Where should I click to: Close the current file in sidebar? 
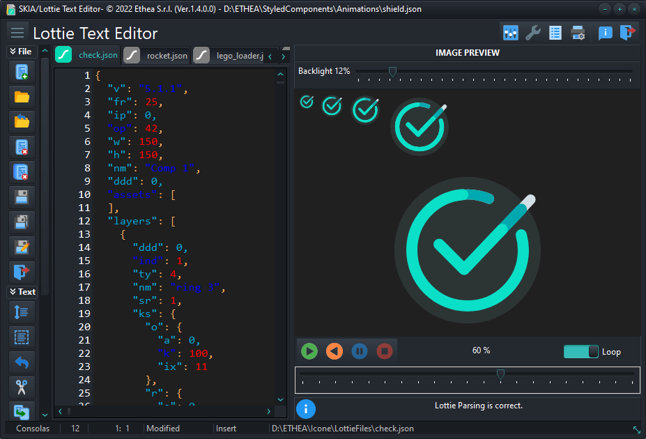(x=22, y=147)
